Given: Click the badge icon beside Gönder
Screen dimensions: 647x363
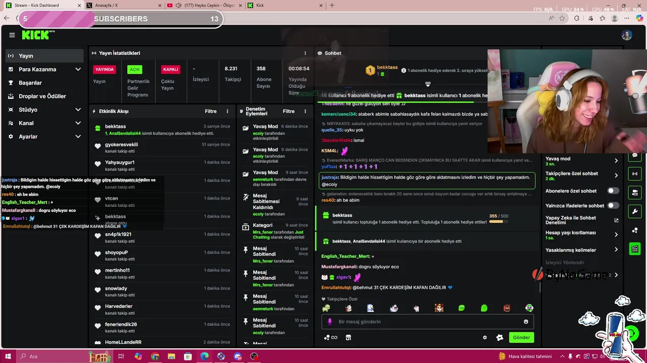Looking at the screenshot, I should [x=500, y=338].
